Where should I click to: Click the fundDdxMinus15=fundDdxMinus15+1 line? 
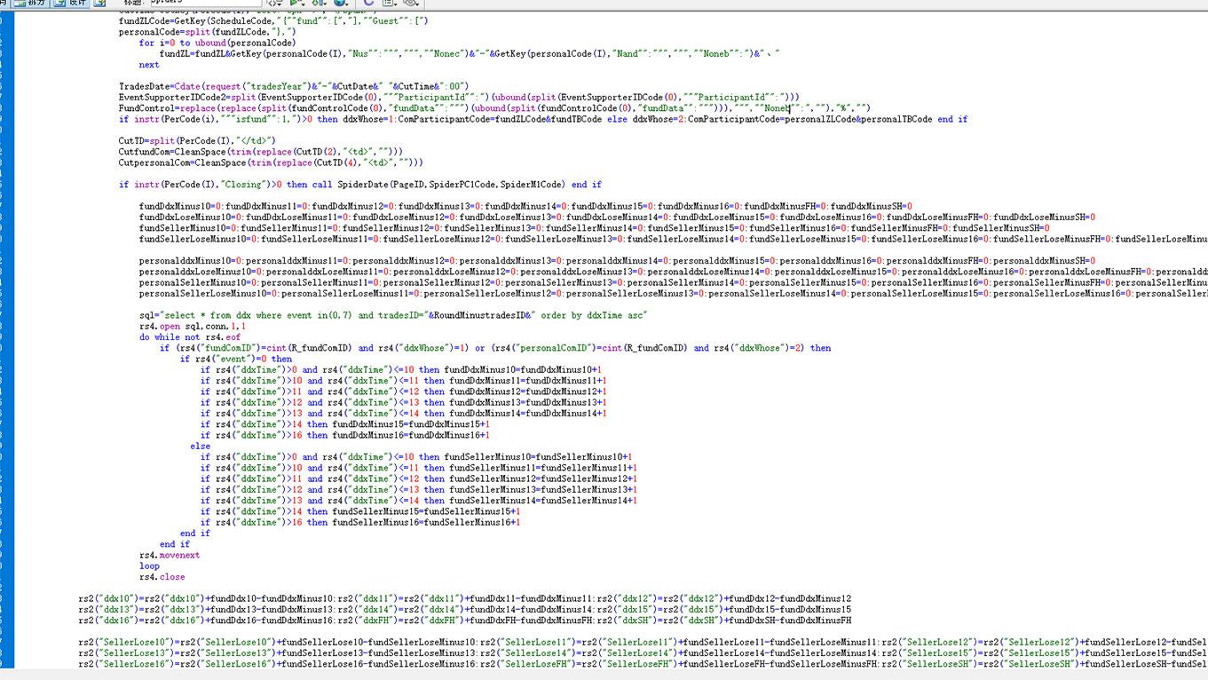click(x=345, y=424)
